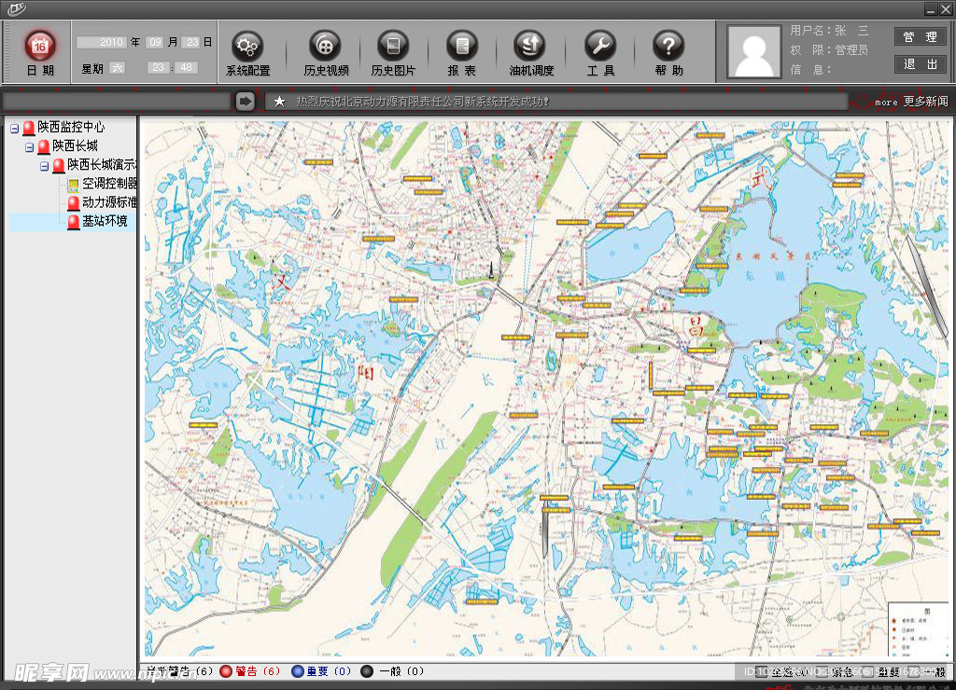The height and width of the screenshot is (690, 956).
Task: Collapse the 陕西监控中心 tree node
Action: click(15, 128)
